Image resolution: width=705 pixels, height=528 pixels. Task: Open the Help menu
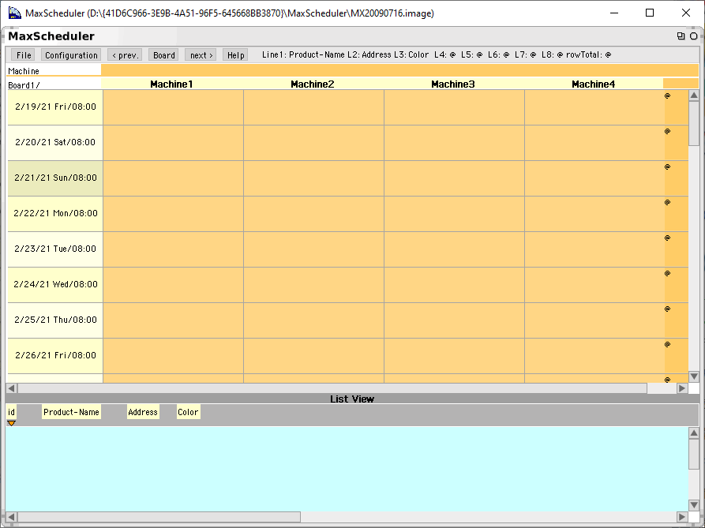click(235, 54)
